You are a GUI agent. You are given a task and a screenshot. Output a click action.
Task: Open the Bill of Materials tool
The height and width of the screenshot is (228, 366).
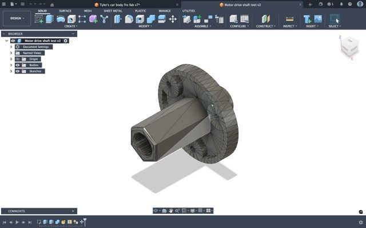point(219,19)
